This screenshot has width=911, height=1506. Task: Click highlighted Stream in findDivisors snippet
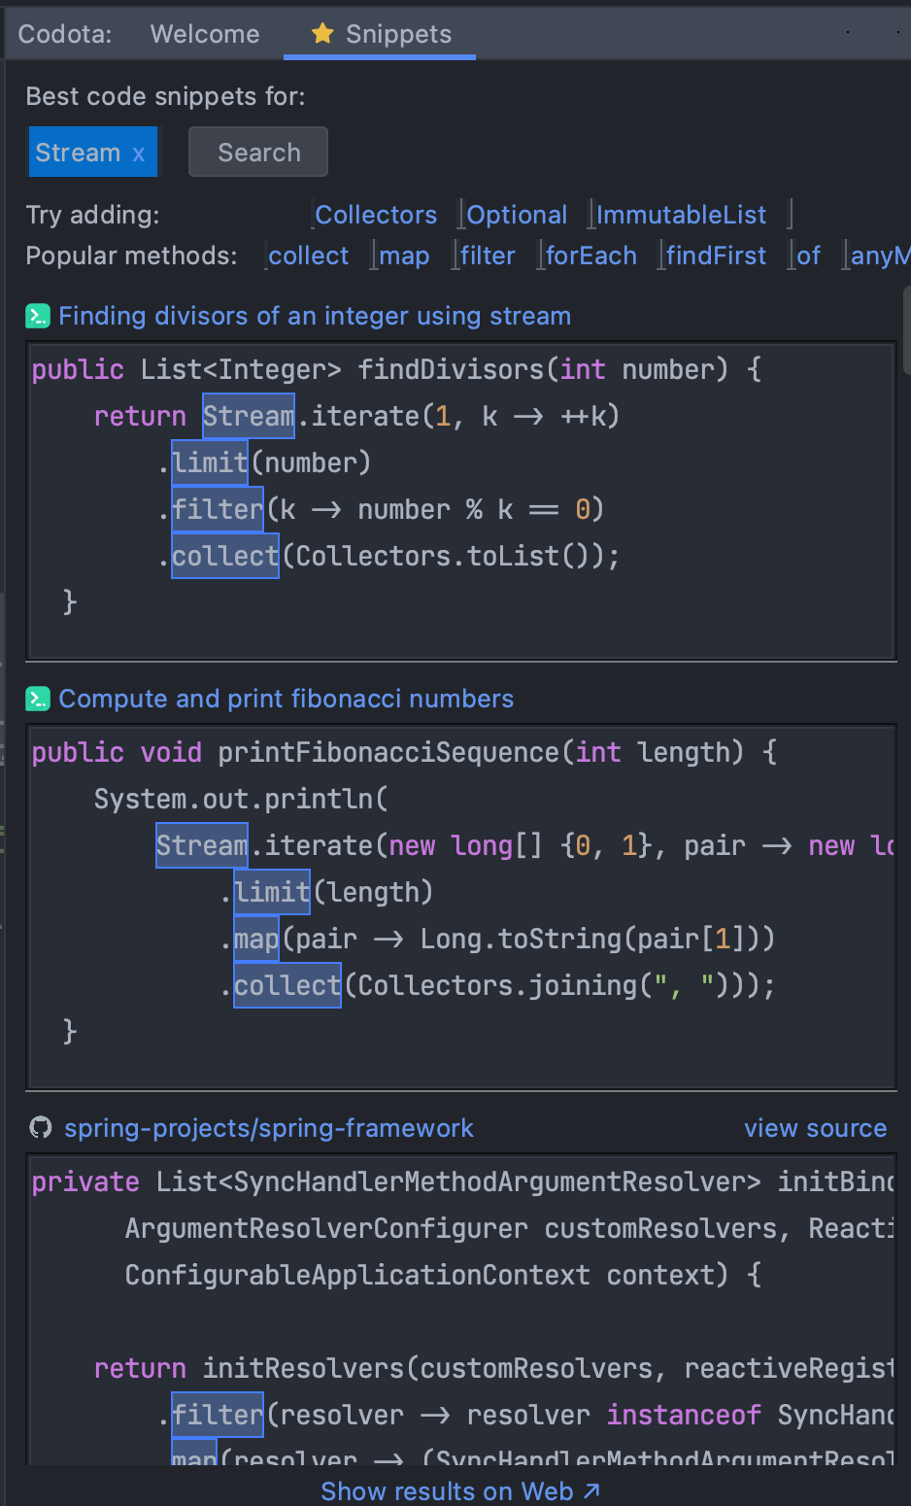tap(249, 416)
